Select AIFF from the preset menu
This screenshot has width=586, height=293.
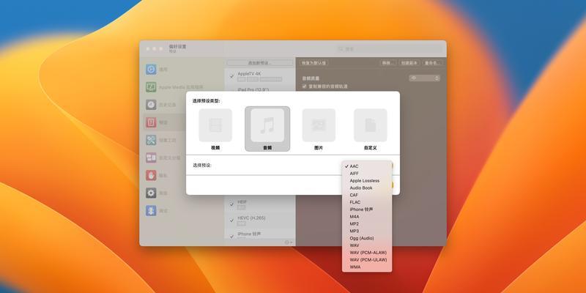click(367, 174)
